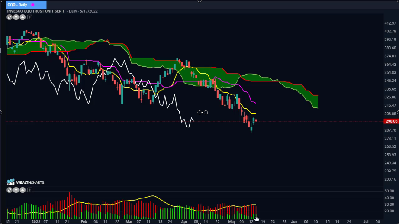Select left handle of the drawn line object
399x224 pixels.
click(199, 112)
